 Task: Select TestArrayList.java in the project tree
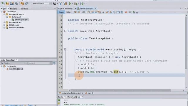point(21,20)
